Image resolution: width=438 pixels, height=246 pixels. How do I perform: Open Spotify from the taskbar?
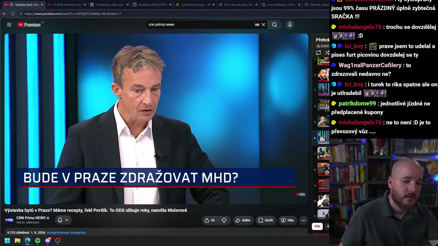(x=38, y=241)
